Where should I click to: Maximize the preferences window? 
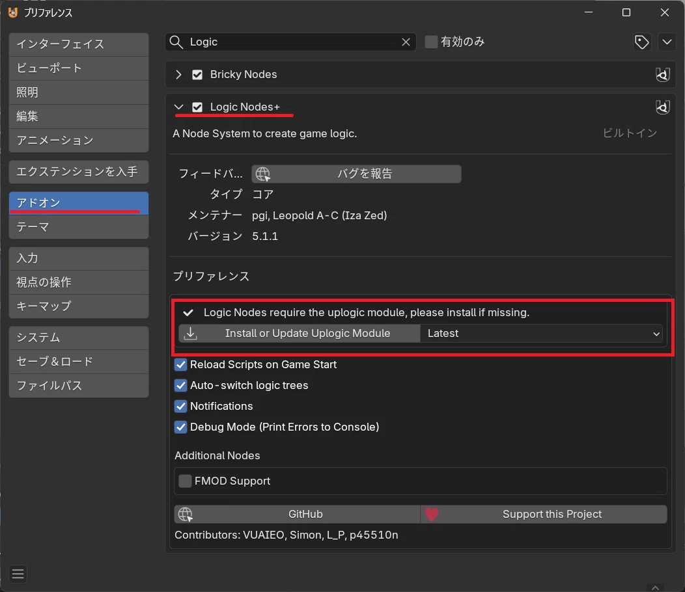tap(626, 12)
